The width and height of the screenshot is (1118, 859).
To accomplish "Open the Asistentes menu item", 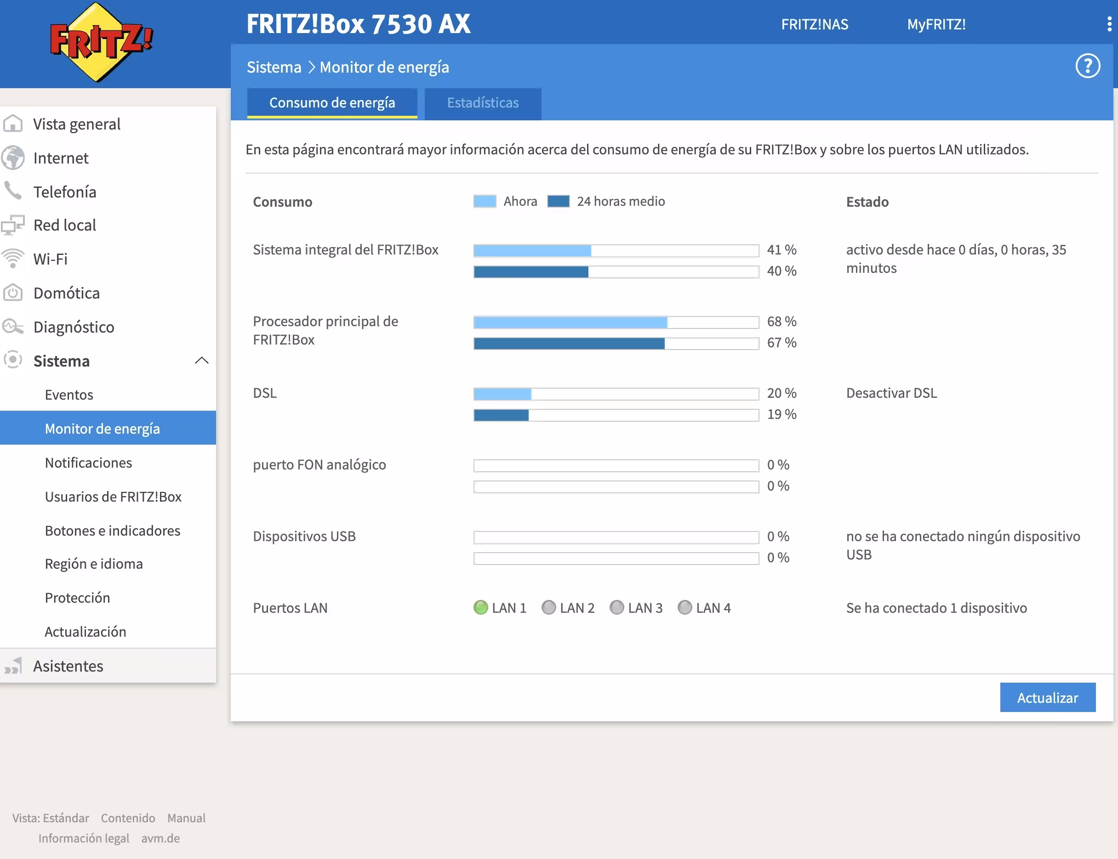I will pyautogui.click(x=108, y=666).
